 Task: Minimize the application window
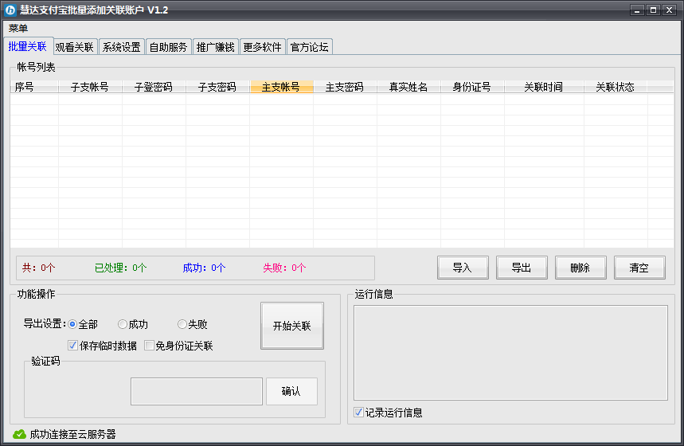pyautogui.click(x=637, y=10)
